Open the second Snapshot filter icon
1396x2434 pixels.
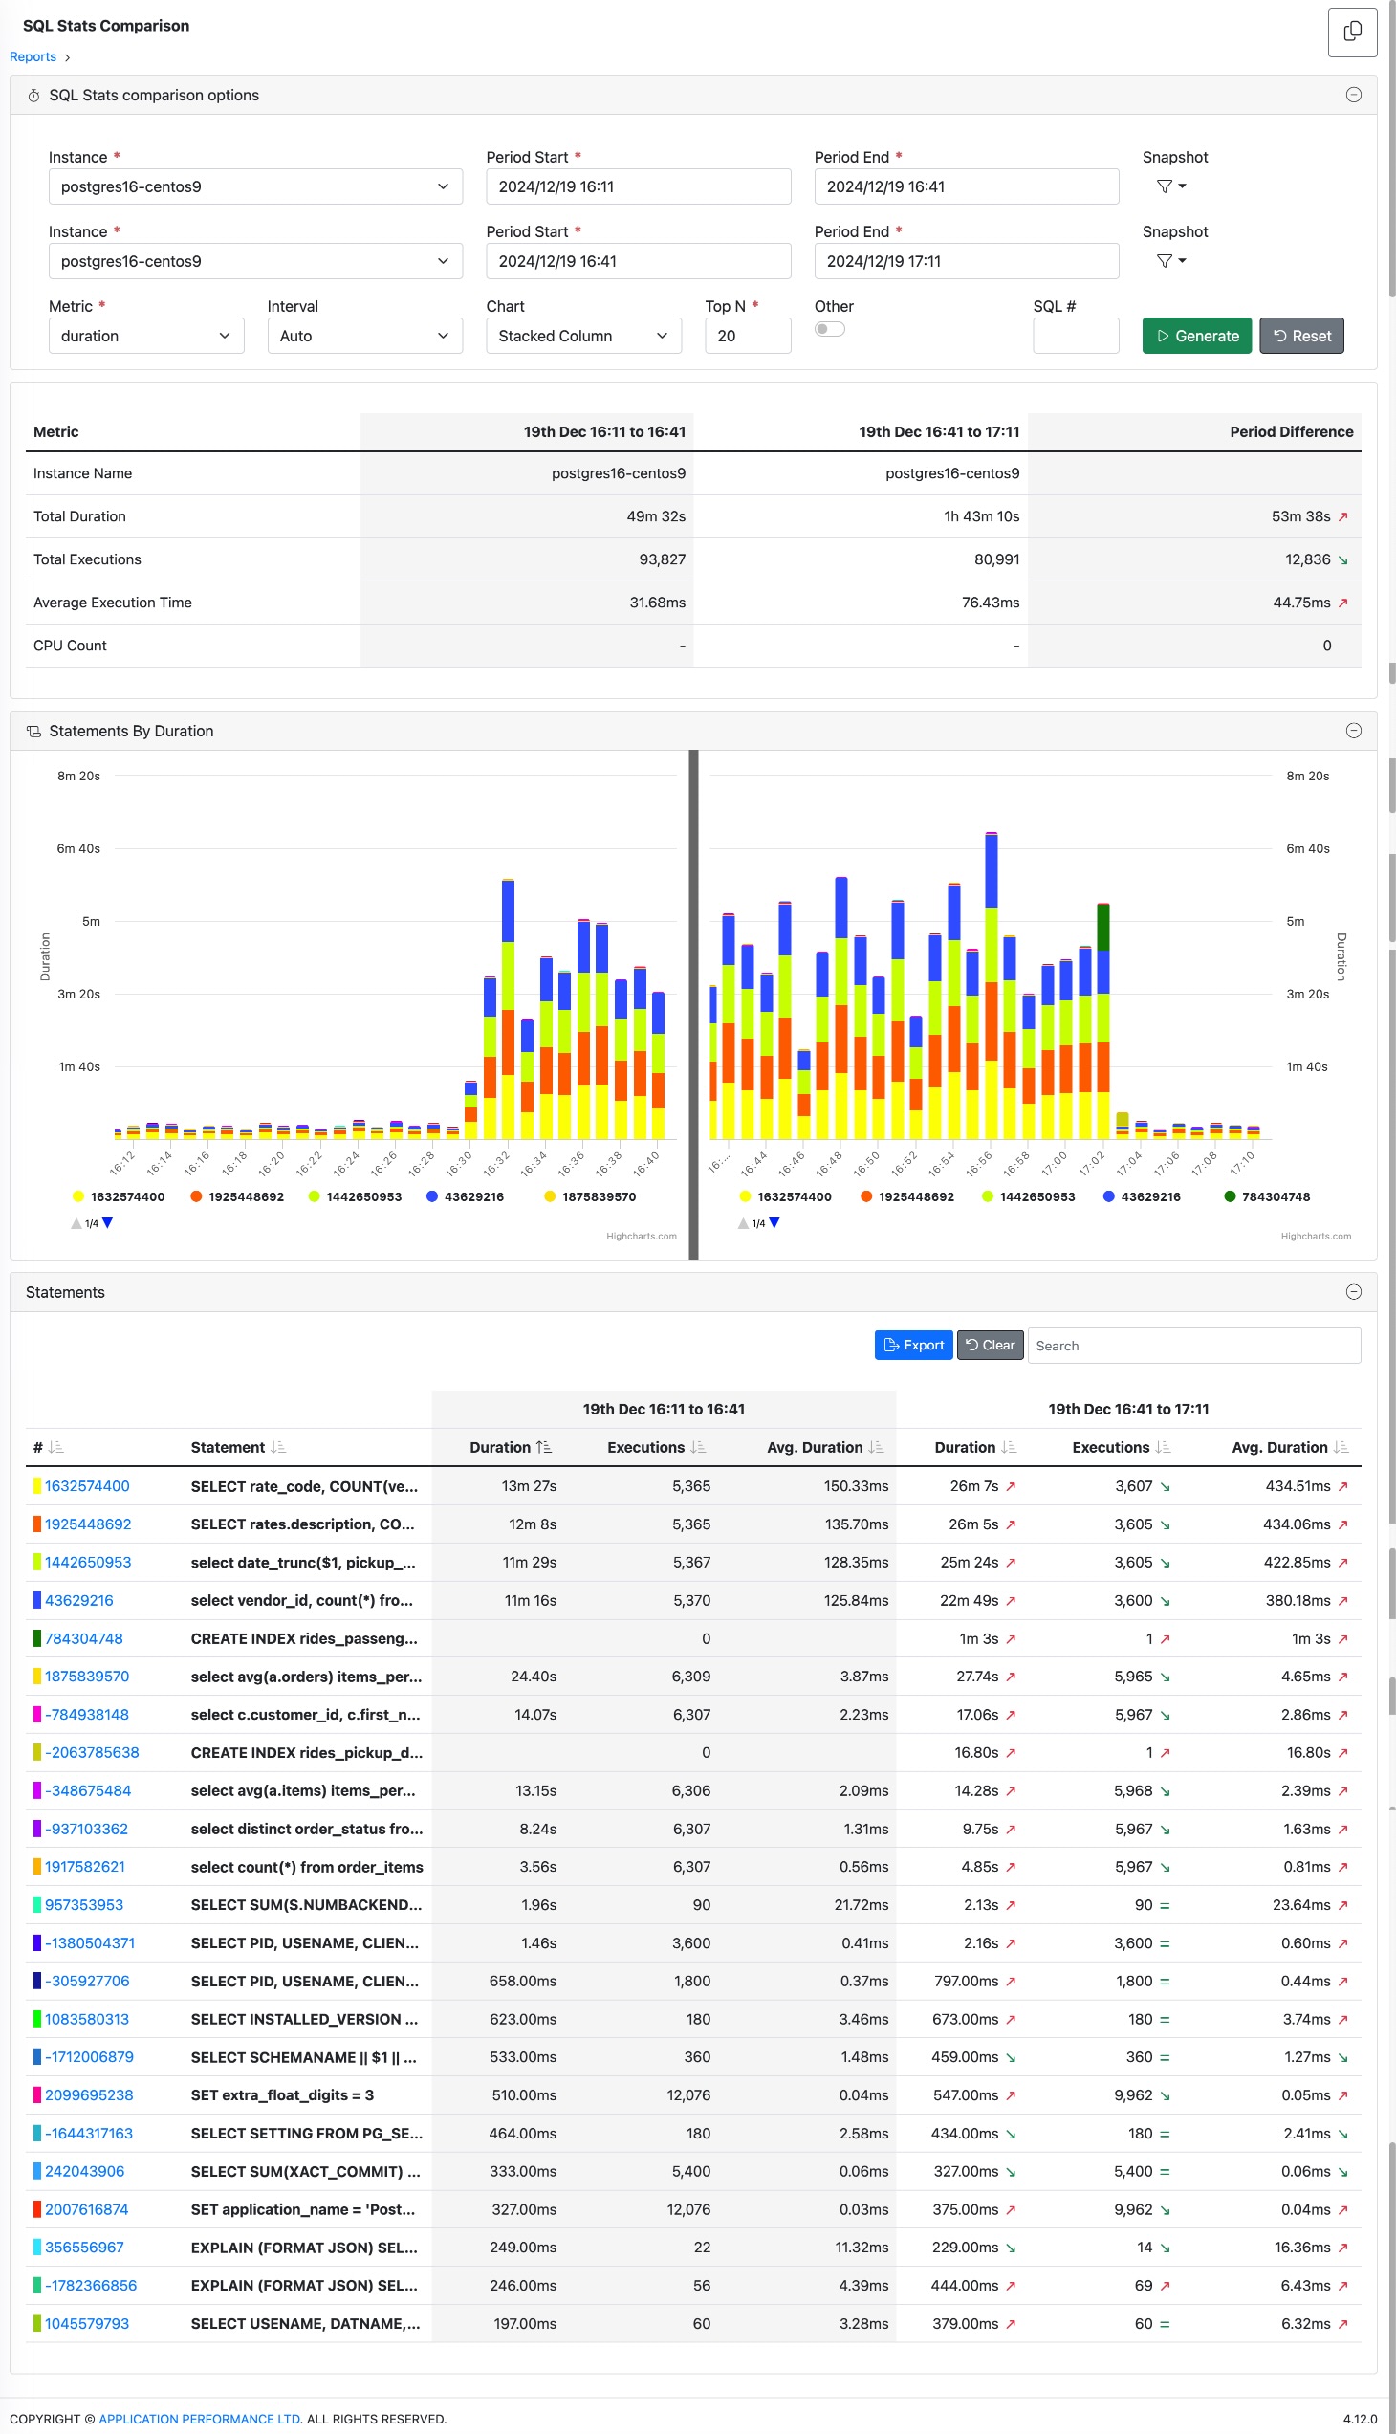point(1170,261)
